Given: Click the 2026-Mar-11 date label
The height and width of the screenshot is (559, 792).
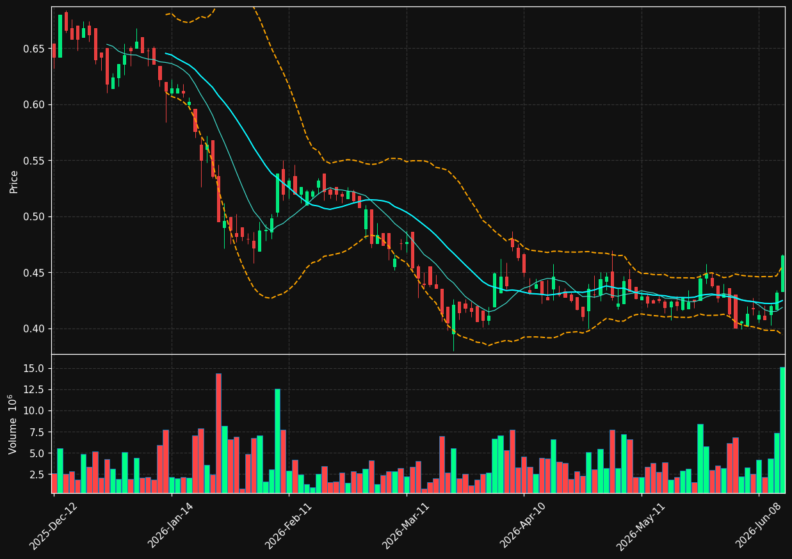Looking at the screenshot, I should pos(406,526).
